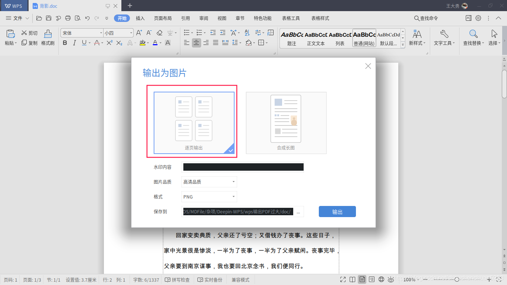Click the Paste clipboard icon
The height and width of the screenshot is (285, 507).
(10, 34)
